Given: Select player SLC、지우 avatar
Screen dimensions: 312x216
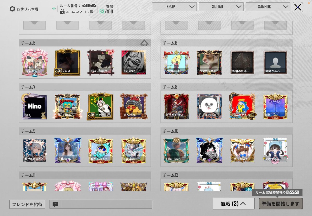Looking at the screenshot, I should point(68,62).
